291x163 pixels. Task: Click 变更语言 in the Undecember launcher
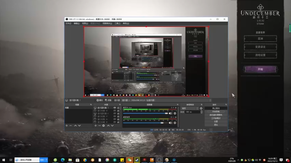(x=260, y=47)
